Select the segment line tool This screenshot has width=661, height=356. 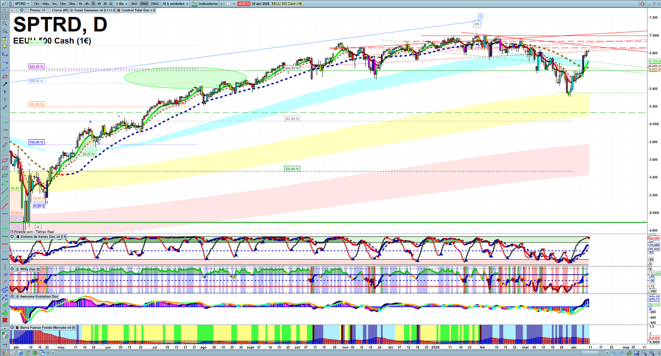pos(5,107)
